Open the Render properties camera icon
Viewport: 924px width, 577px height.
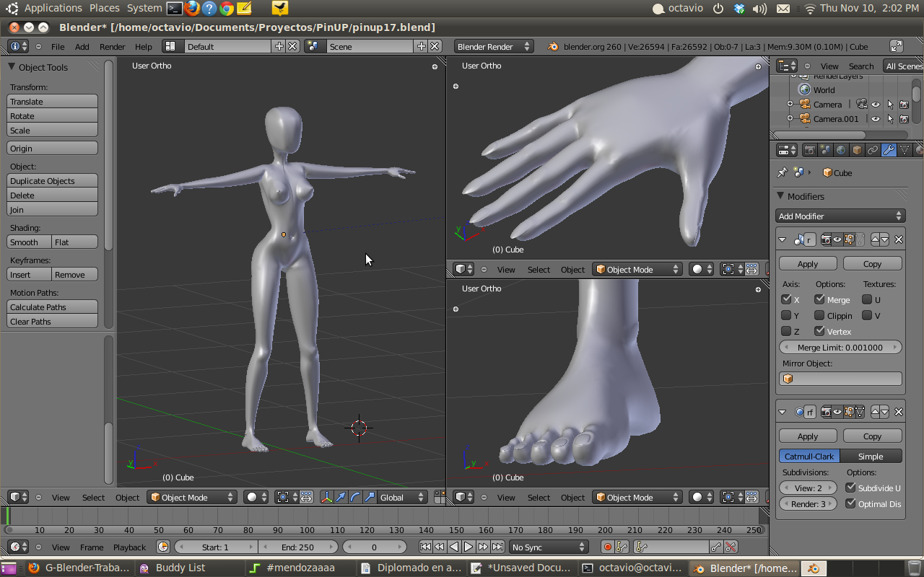[x=809, y=150]
